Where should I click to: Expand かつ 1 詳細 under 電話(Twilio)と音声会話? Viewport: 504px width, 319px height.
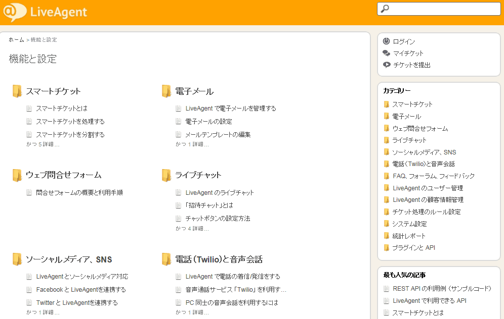[x=192, y=312]
